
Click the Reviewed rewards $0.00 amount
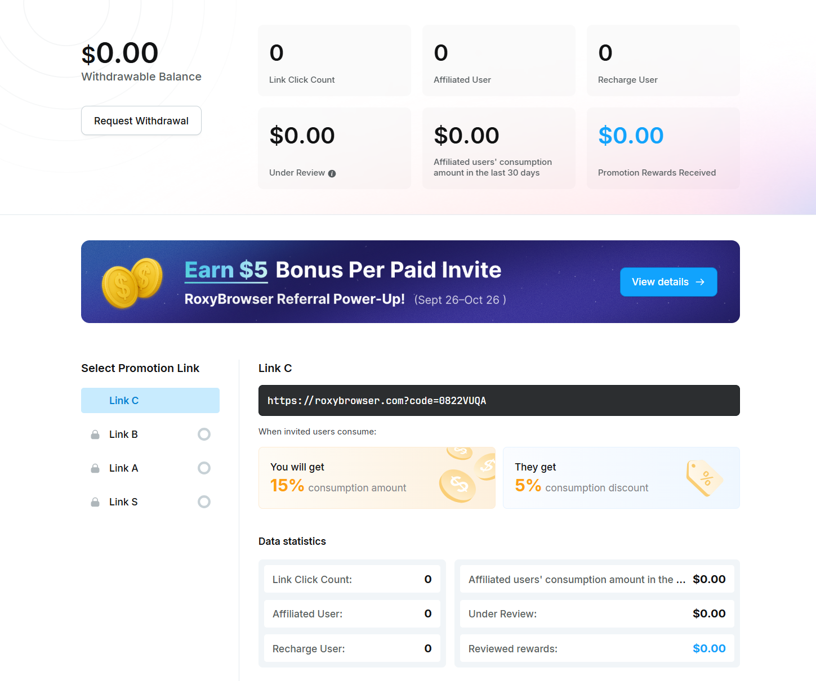click(708, 648)
